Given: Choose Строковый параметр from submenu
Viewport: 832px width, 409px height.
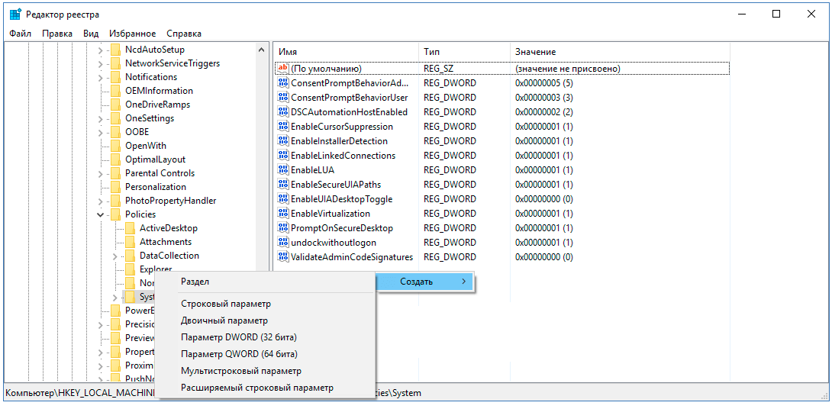Looking at the screenshot, I should click(225, 304).
